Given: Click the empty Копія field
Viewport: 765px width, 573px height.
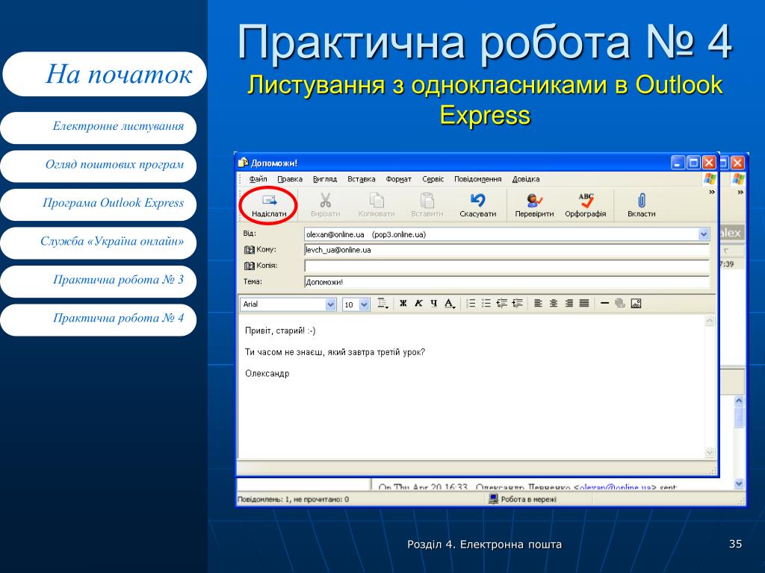Looking at the screenshot, I should [x=507, y=266].
